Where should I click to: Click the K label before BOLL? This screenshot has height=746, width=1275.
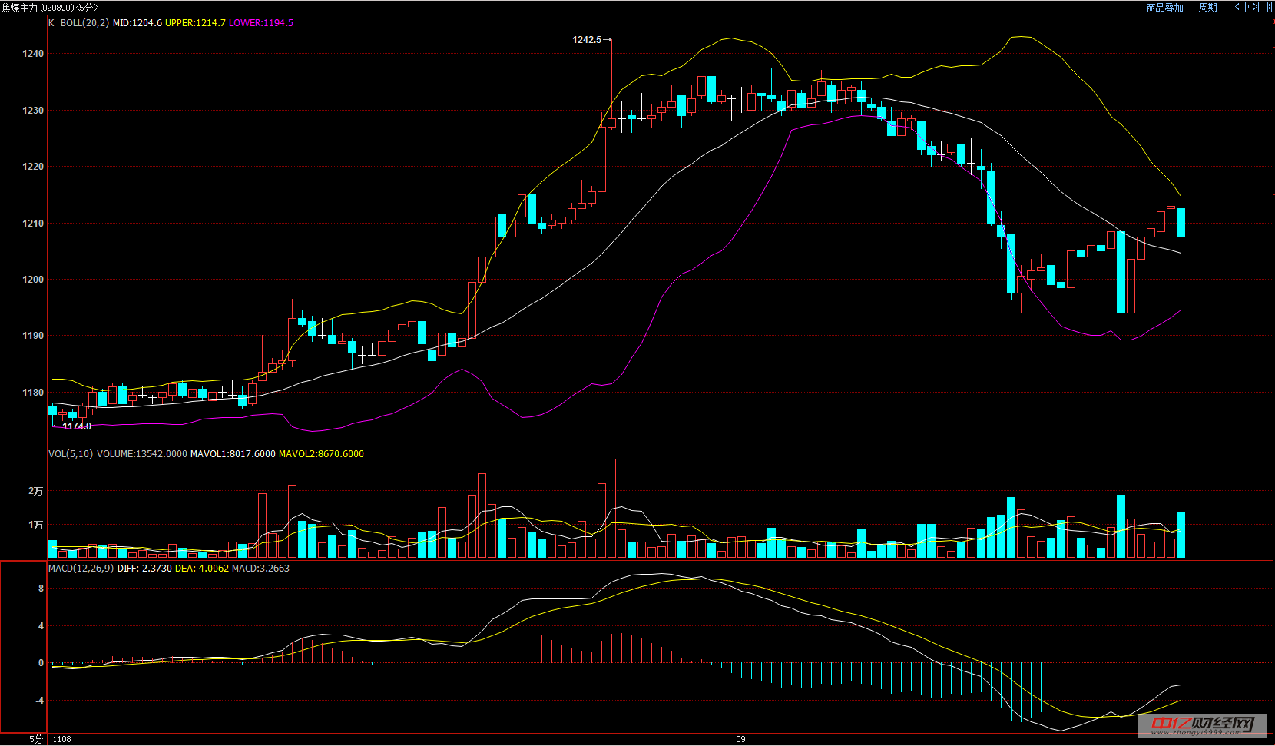click(51, 23)
